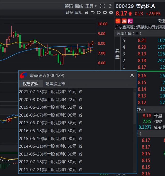Zoom in chart with plus icon

99,13
